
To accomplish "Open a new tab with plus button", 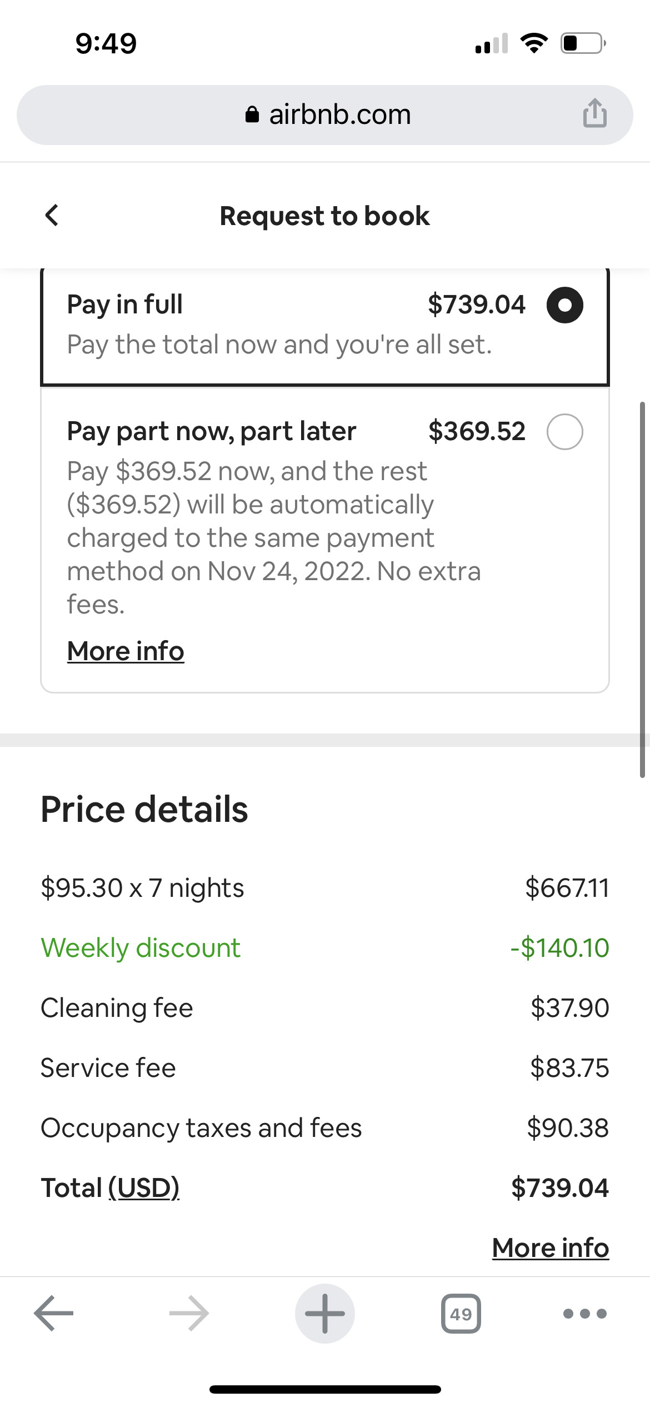I will [x=325, y=1314].
